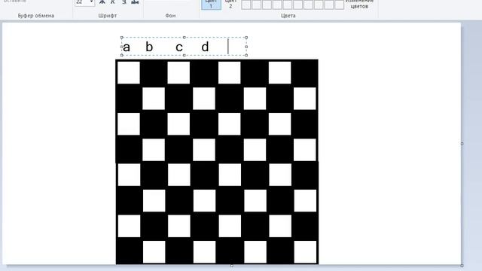Toggle strikethrough abc formatting
Screen dimensions: 482x271
[135, 2]
